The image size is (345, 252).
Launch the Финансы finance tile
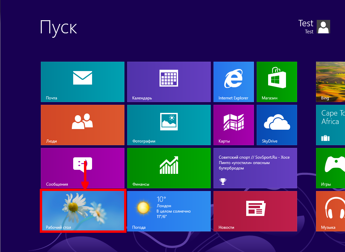[x=169, y=168]
